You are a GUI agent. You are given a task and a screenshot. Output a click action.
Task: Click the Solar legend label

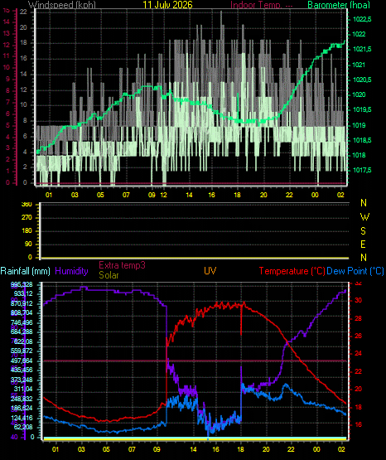pyautogui.click(x=109, y=275)
